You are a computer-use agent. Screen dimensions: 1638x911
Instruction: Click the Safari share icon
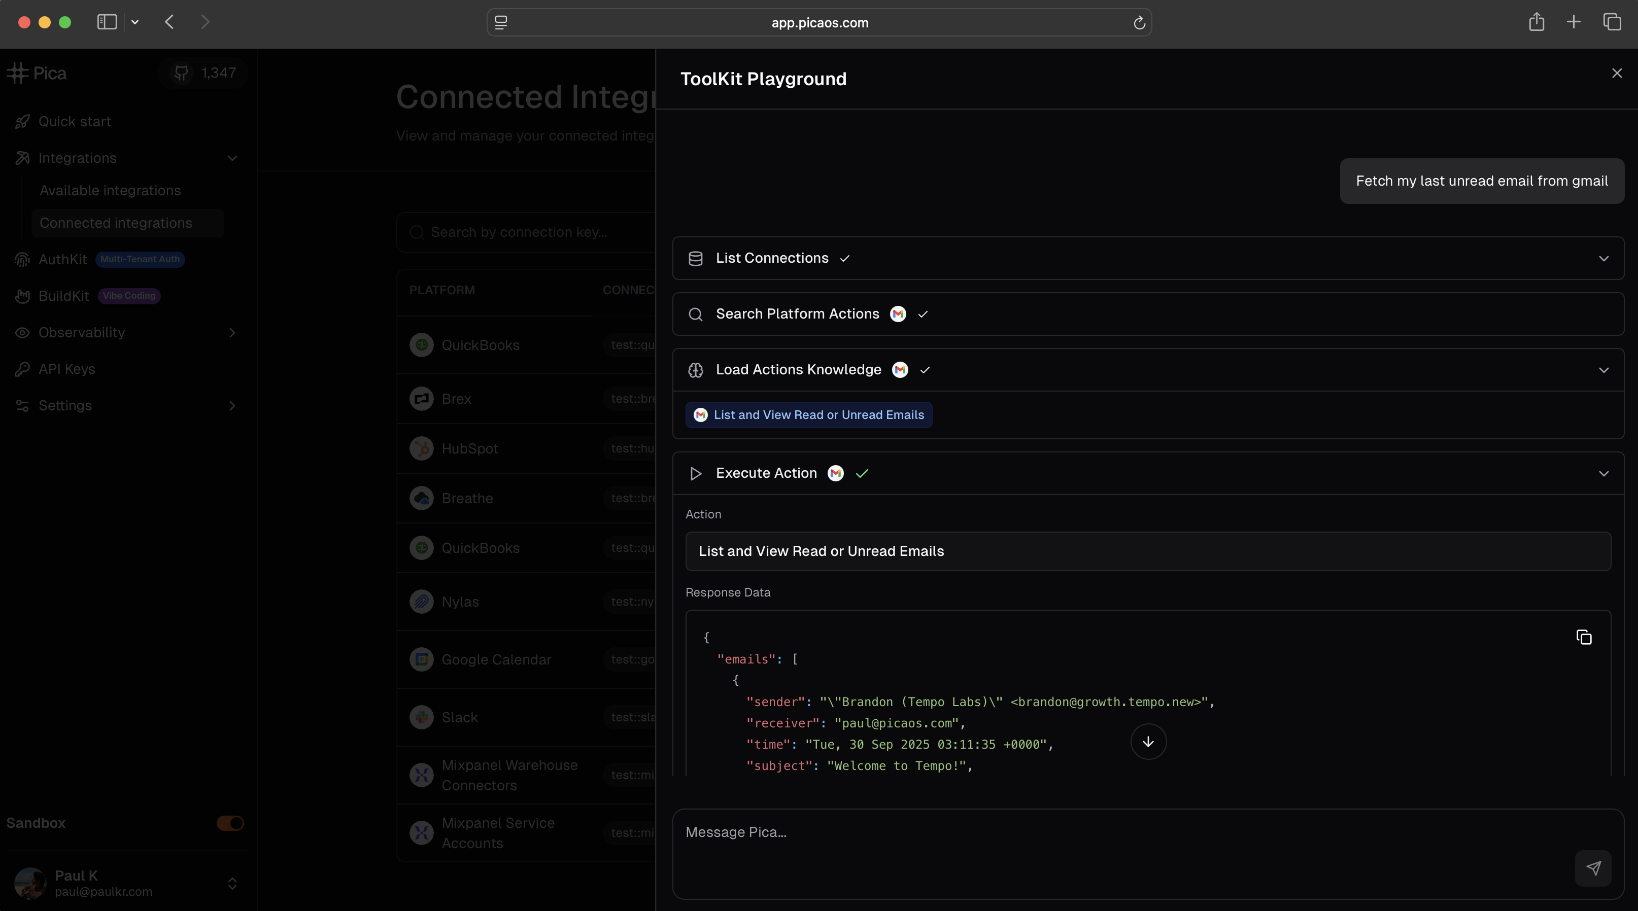(1537, 22)
